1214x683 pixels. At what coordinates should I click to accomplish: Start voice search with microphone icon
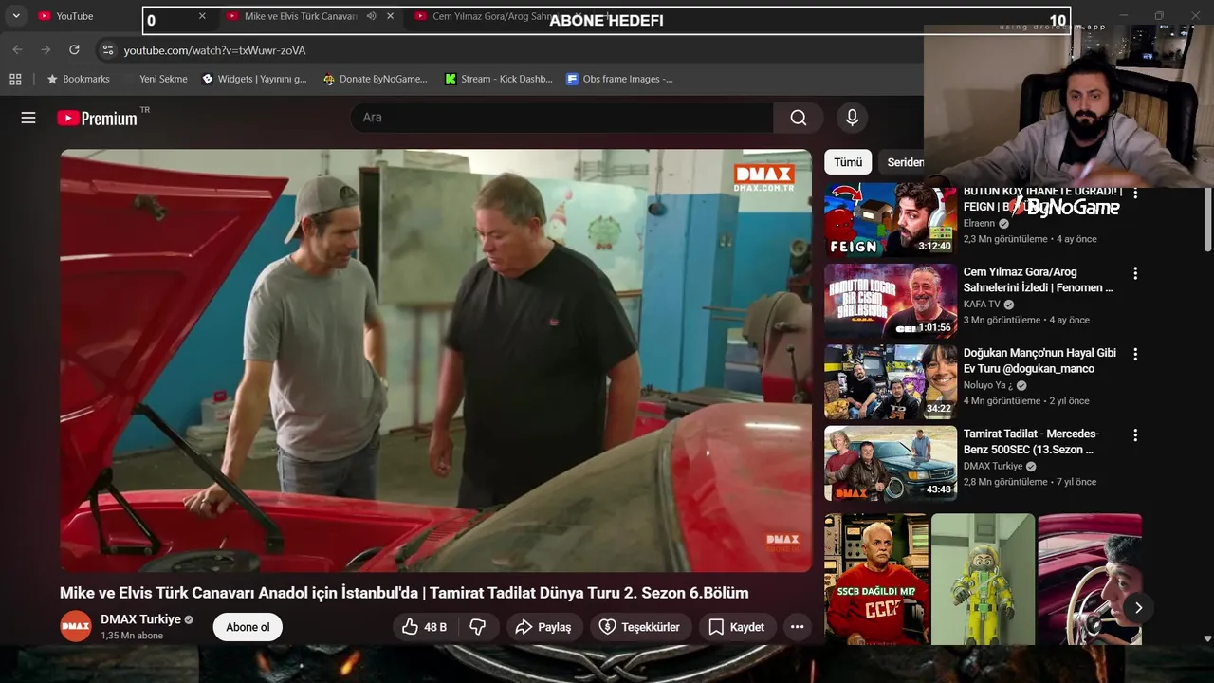852,118
